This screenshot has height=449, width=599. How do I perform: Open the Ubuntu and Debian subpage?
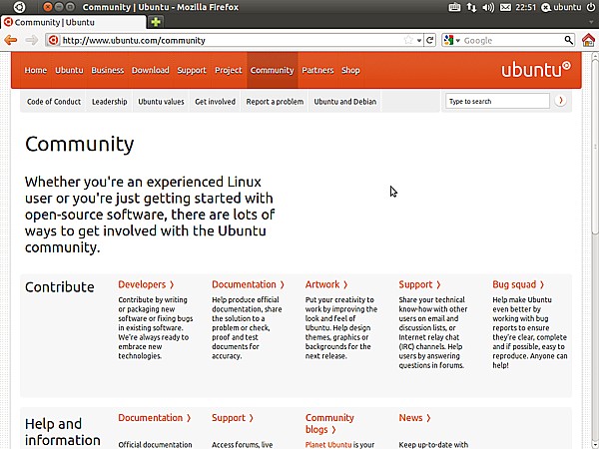tap(345, 102)
